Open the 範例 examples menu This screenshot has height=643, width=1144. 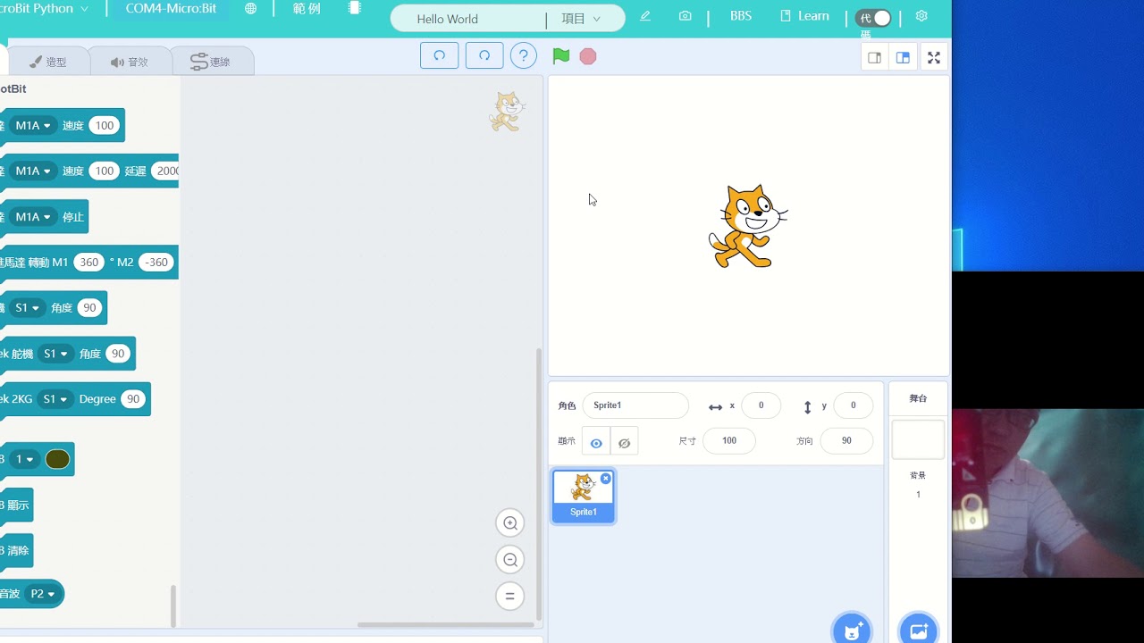tap(307, 9)
